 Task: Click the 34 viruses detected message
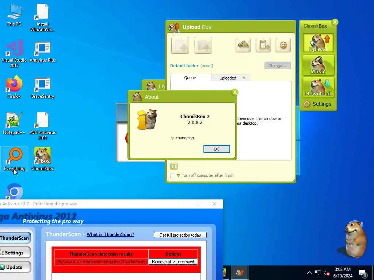(x=101, y=262)
